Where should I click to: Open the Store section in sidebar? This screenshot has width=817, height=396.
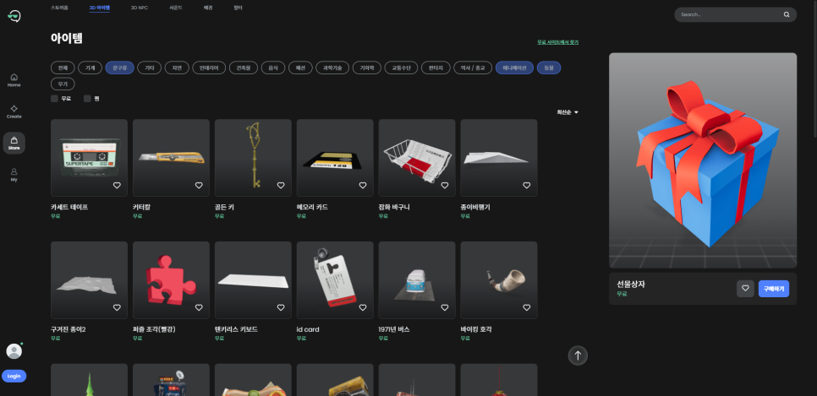tap(14, 143)
